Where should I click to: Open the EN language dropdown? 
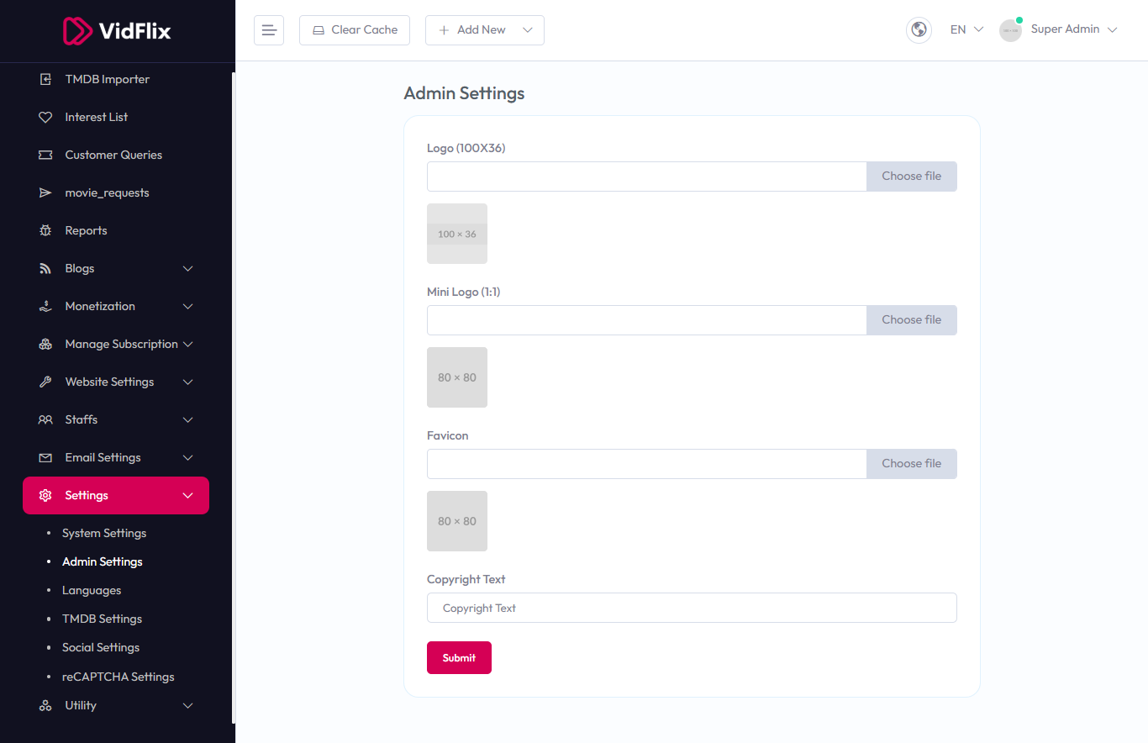pos(965,29)
